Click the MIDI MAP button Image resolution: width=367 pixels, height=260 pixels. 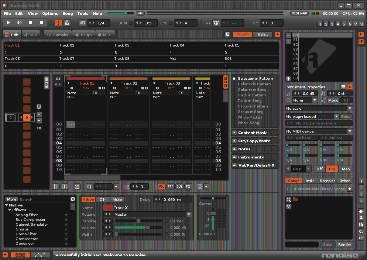pyautogui.click(x=299, y=13)
